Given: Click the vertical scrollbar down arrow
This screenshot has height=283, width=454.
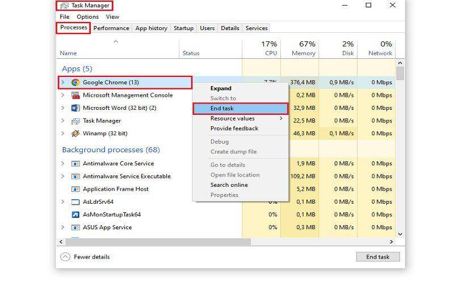Looking at the screenshot, I should (400, 234).
